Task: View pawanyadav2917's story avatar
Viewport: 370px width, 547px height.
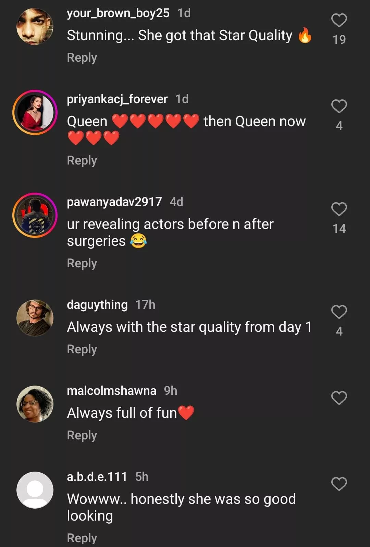Action: 35,215
